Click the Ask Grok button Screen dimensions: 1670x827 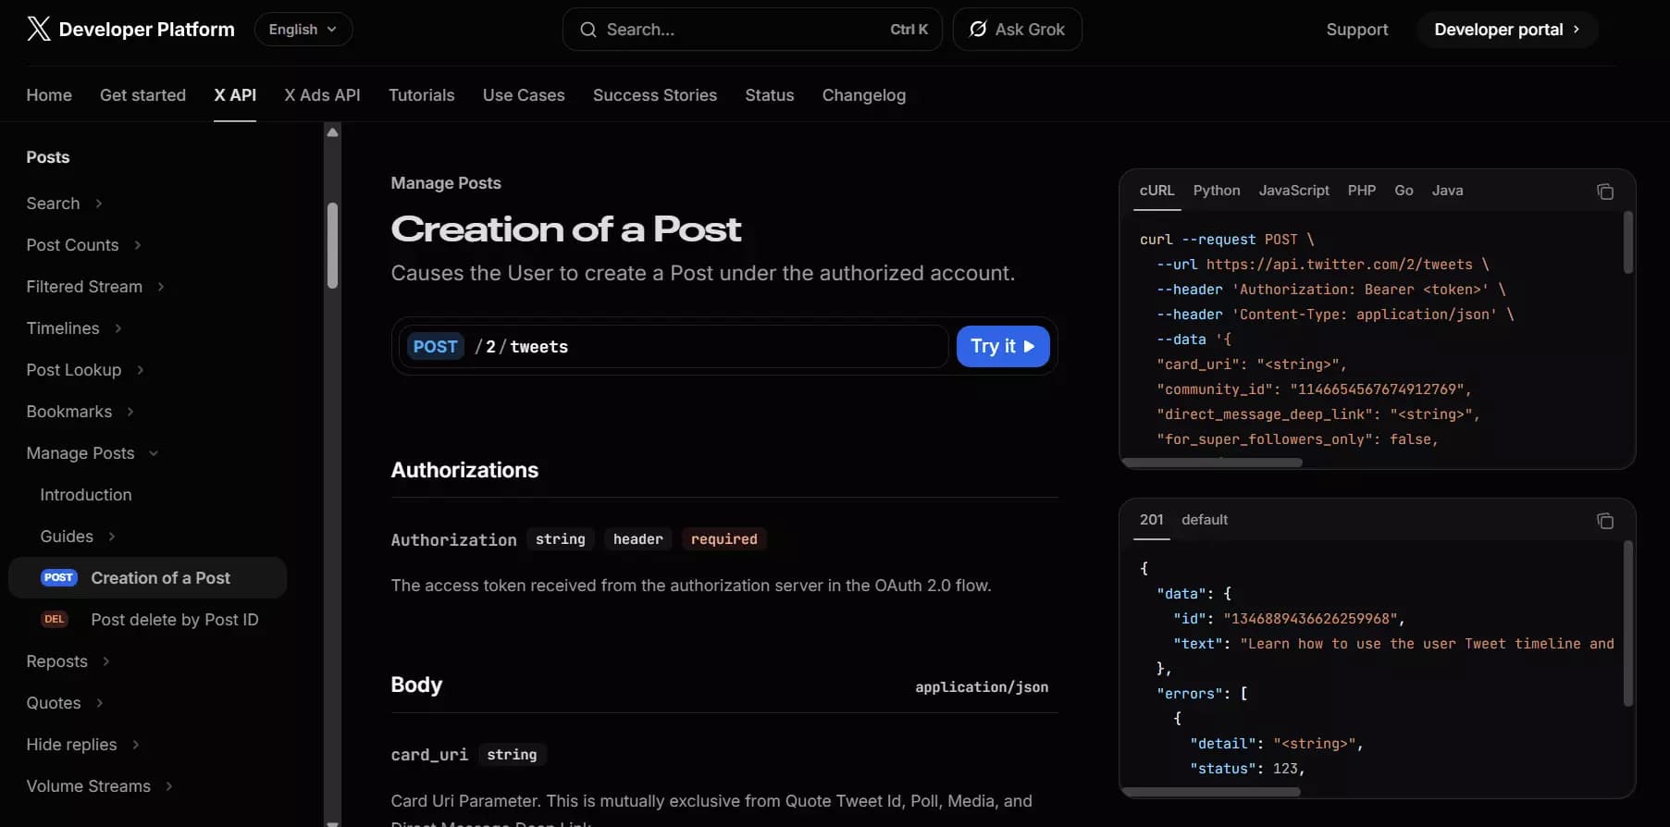pos(1018,30)
